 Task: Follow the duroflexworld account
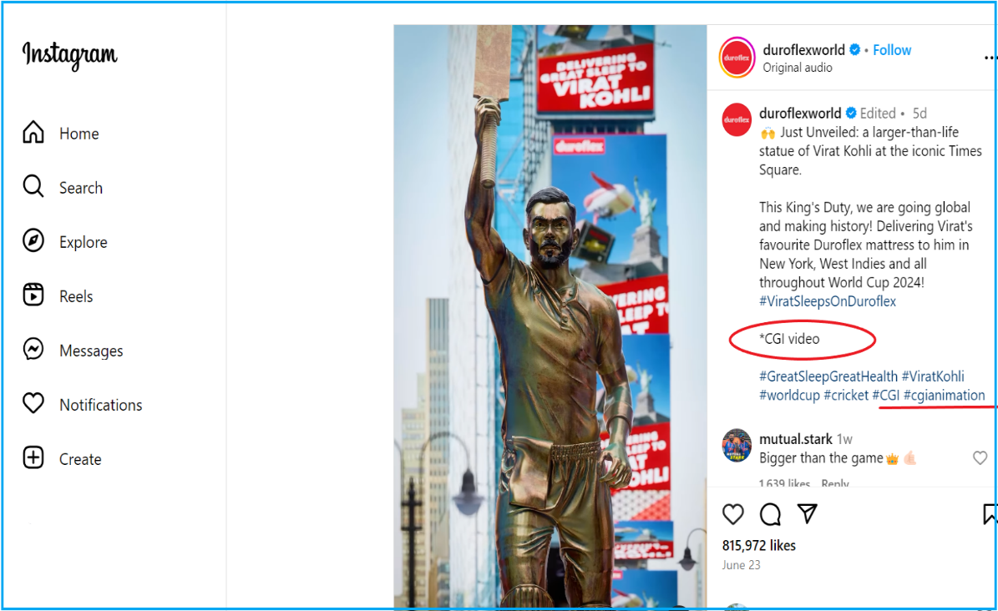(x=892, y=49)
